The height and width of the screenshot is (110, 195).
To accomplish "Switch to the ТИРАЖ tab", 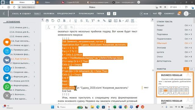I will [100, 13].
